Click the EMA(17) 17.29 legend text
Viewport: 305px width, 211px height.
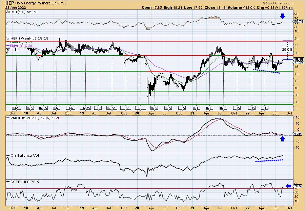pos(21,42)
